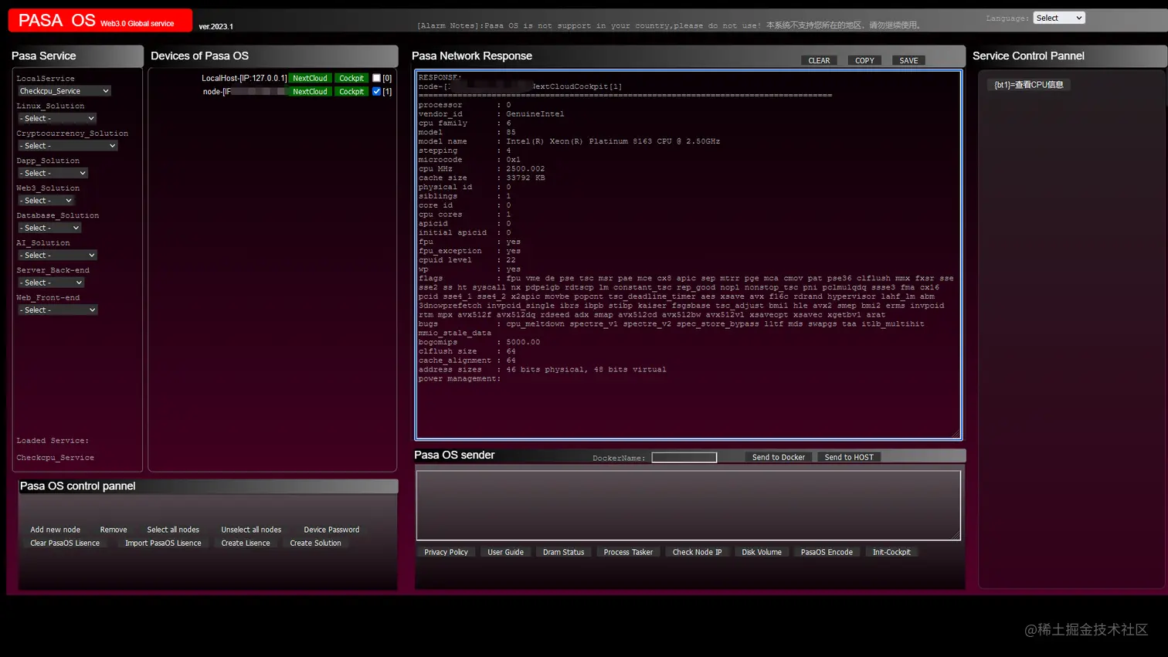Click the Pasa OS sender heading

point(454,455)
